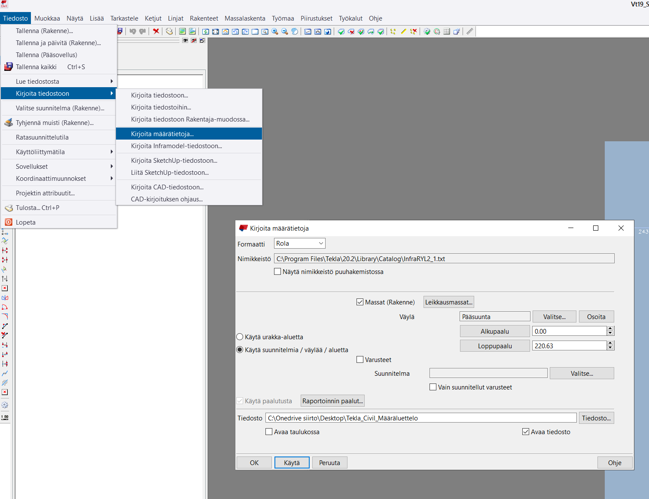649x499 pixels.
Task: Select Käytä urakka-aluetta radio button
Action: click(x=240, y=337)
